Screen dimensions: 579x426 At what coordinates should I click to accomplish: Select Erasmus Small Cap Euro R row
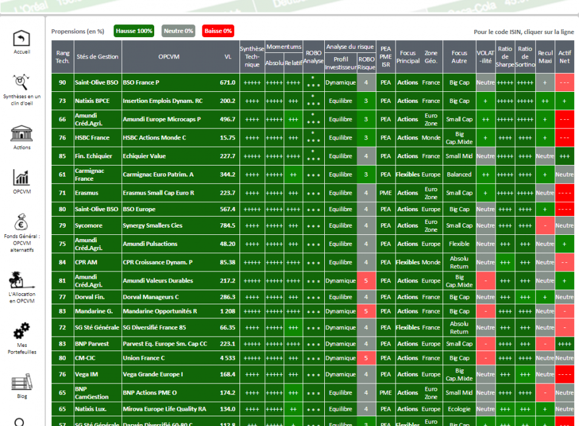pos(313,193)
